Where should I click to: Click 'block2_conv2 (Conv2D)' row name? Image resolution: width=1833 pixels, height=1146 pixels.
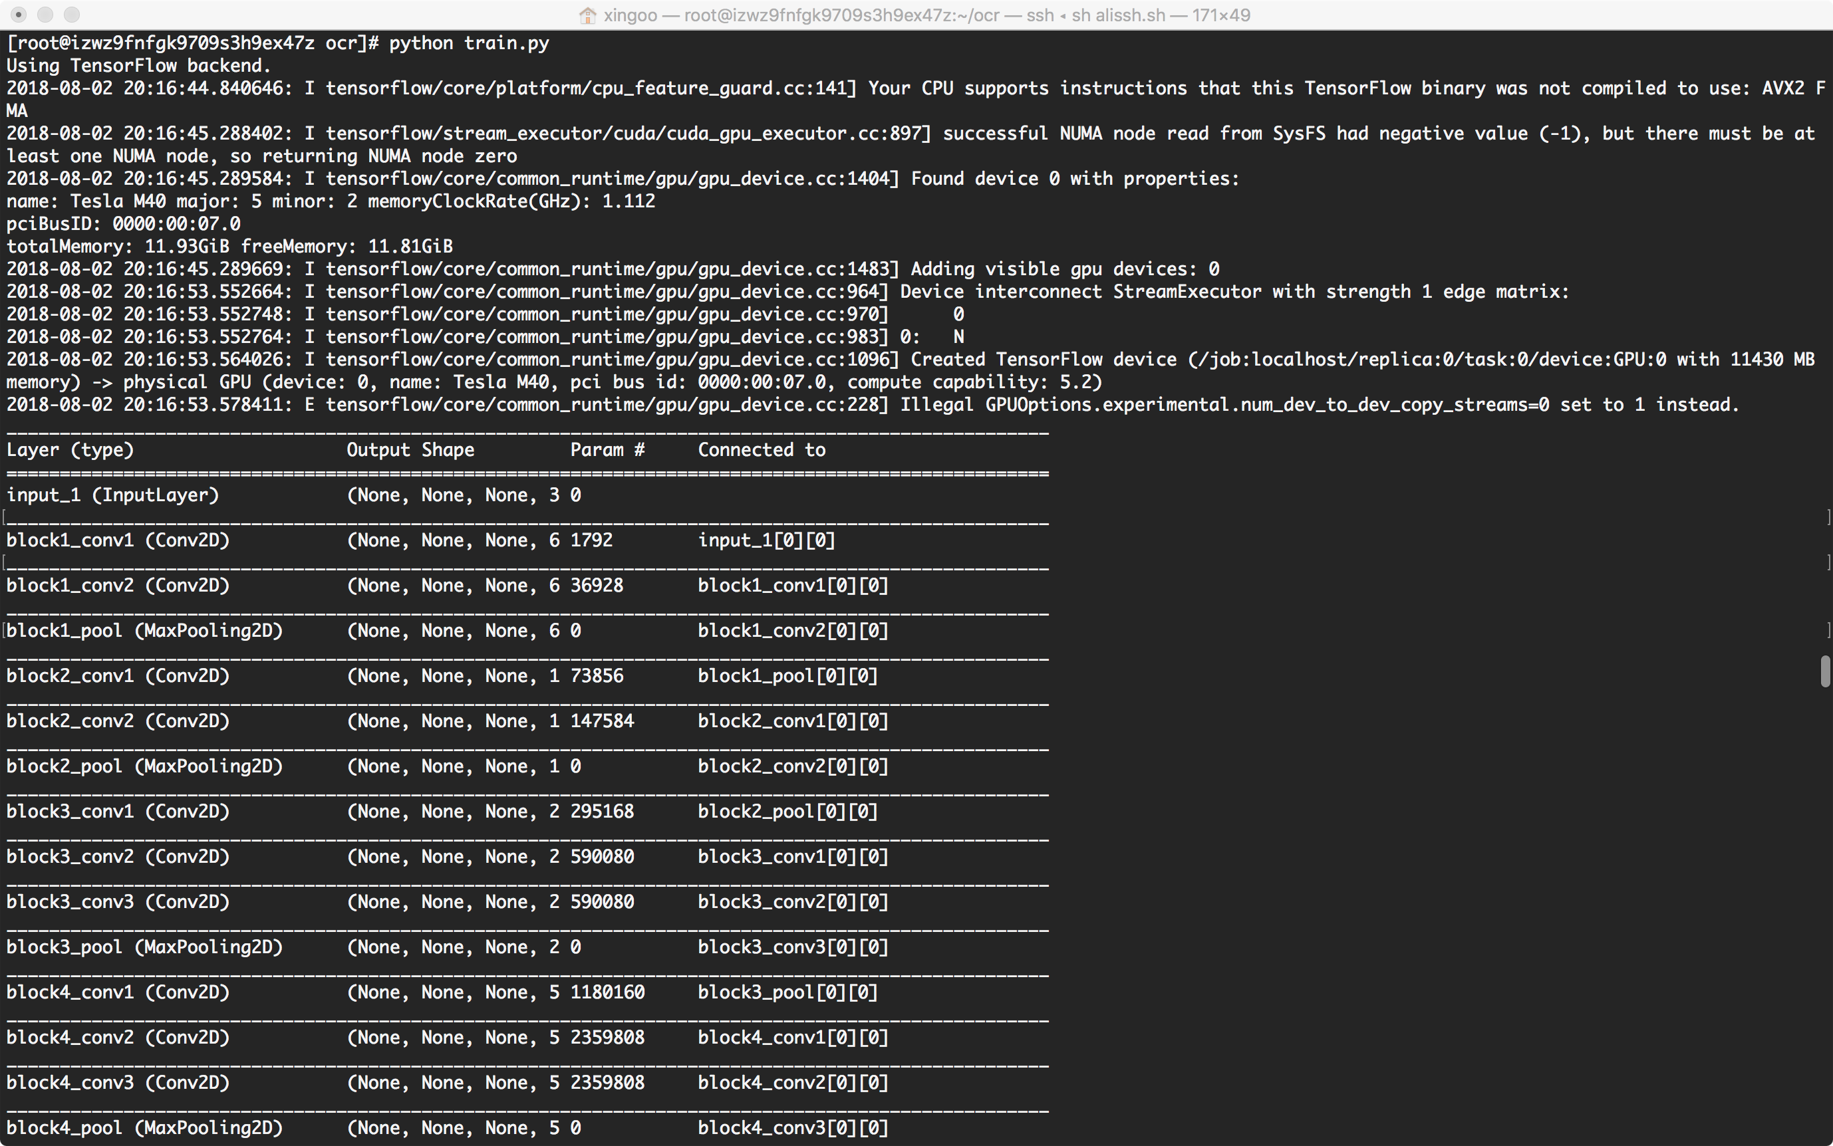click(x=118, y=721)
